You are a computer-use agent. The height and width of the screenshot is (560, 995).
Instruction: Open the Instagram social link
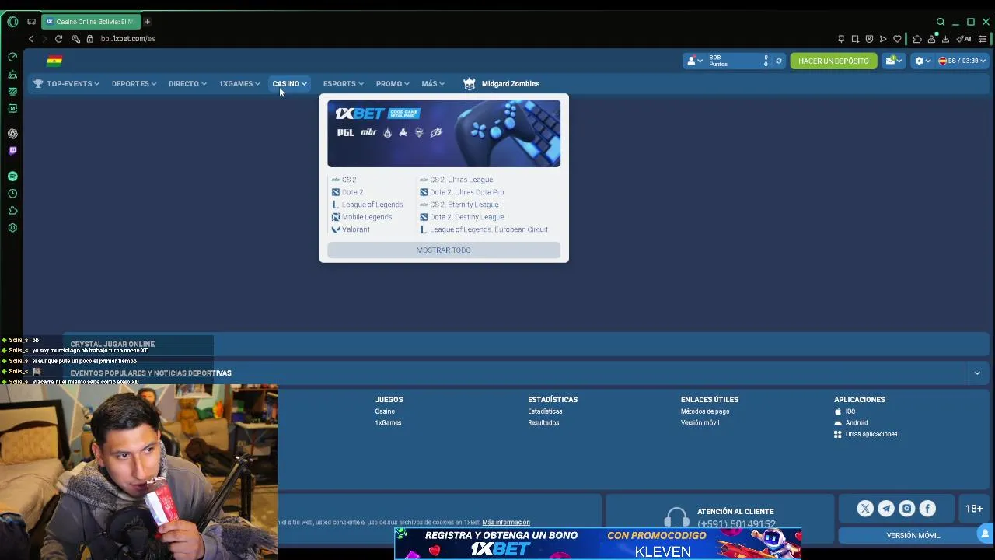point(906,509)
